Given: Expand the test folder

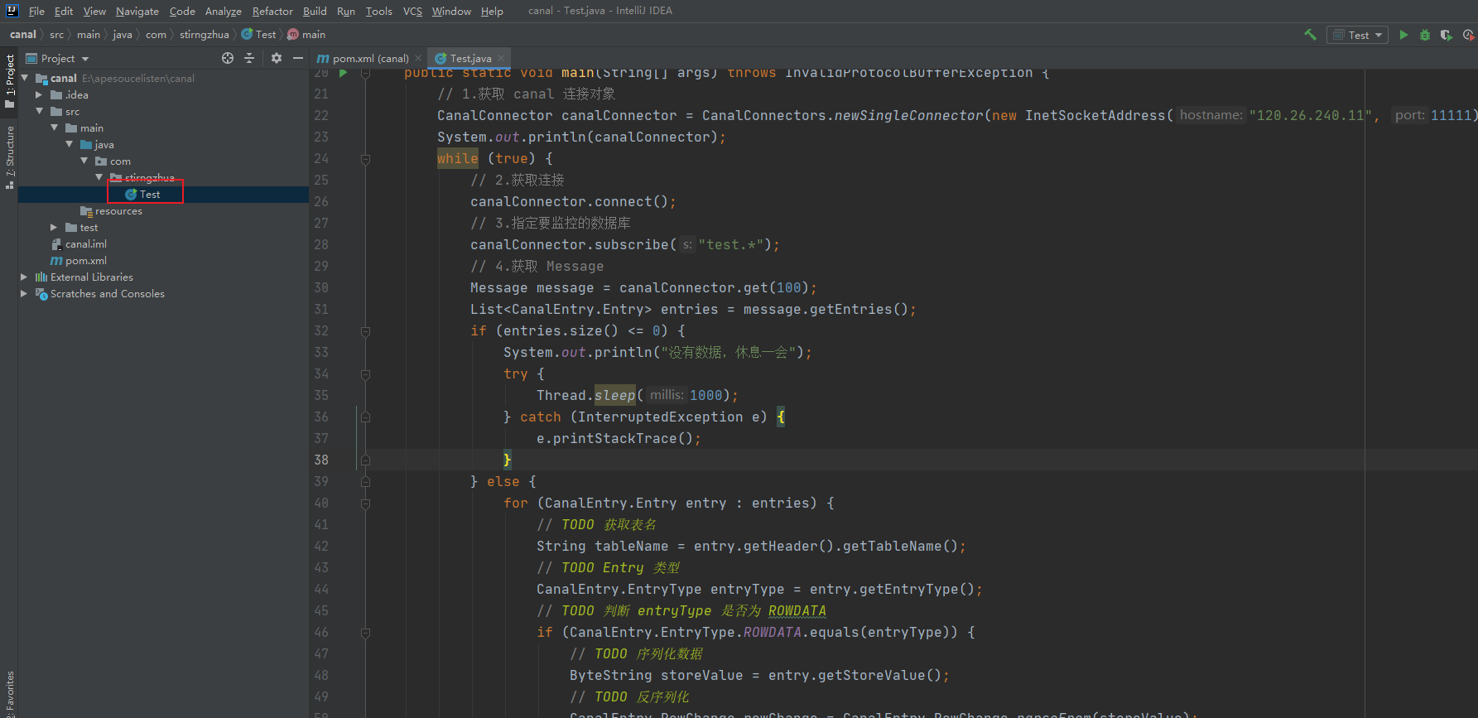Looking at the screenshot, I should [54, 227].
